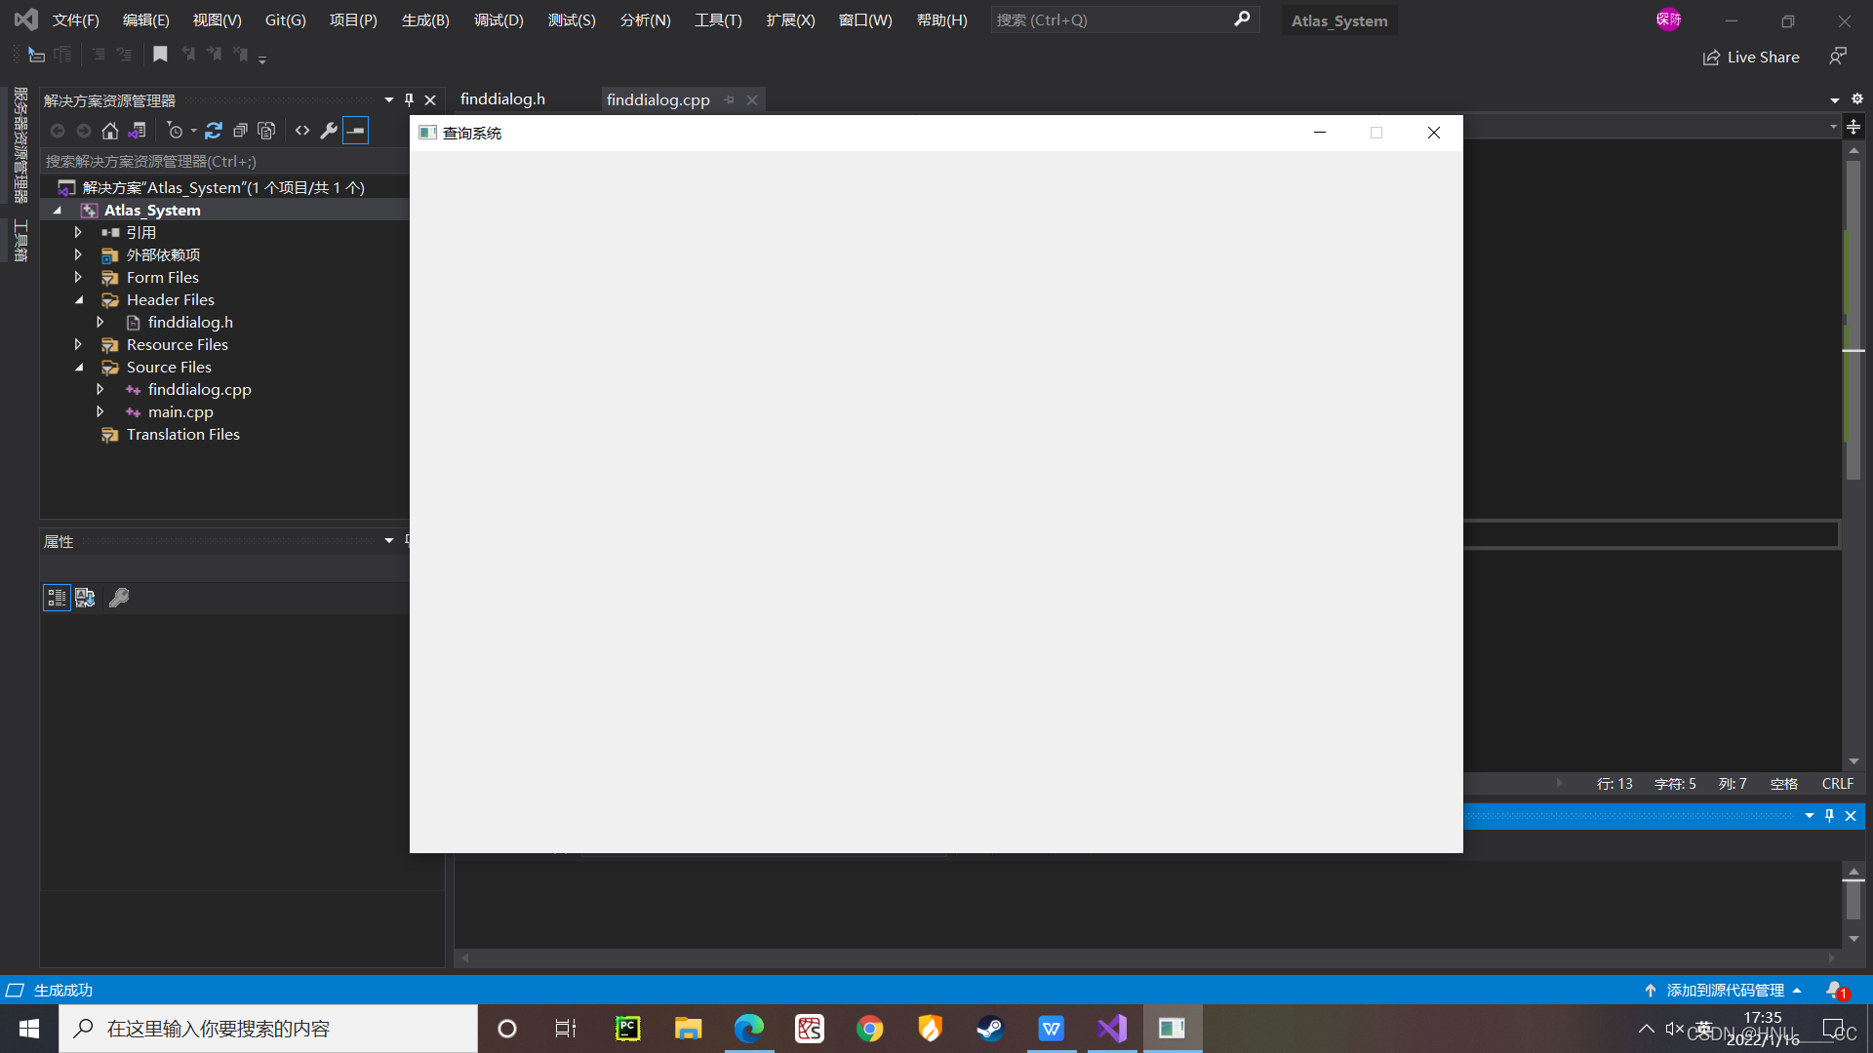Screen dimensions: 1873x1053
Task: Click the Solution Explorer home icon
Action: (110, 131)
